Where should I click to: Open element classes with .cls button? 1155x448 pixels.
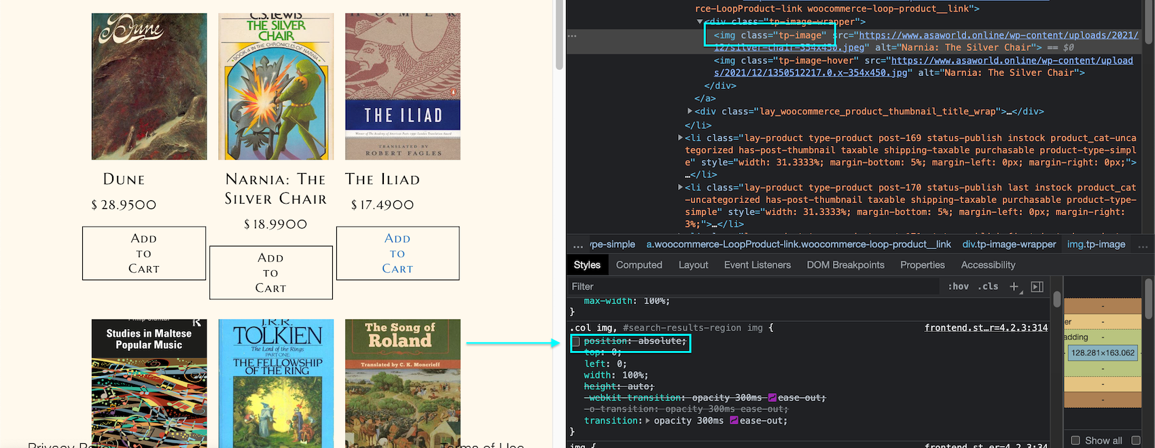click(x=988, y=286)
